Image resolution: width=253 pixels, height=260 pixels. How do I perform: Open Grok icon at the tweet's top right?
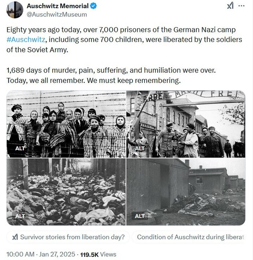coord(230,6)
